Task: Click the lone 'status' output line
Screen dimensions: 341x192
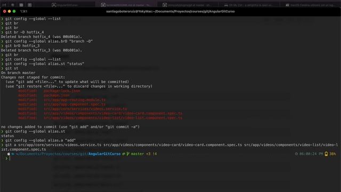Action: [x=7, y=136]
